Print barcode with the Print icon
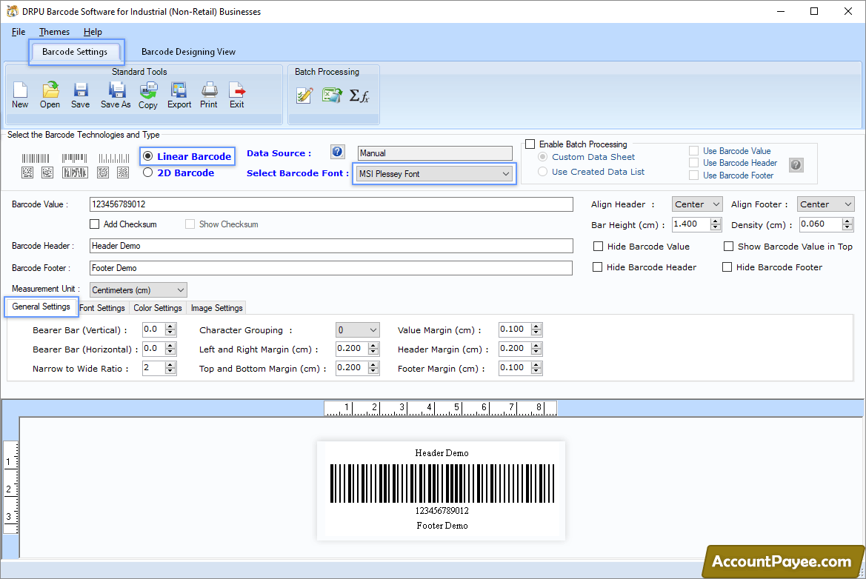This screenshot has width=866, height=579. [x=209, y=95]
